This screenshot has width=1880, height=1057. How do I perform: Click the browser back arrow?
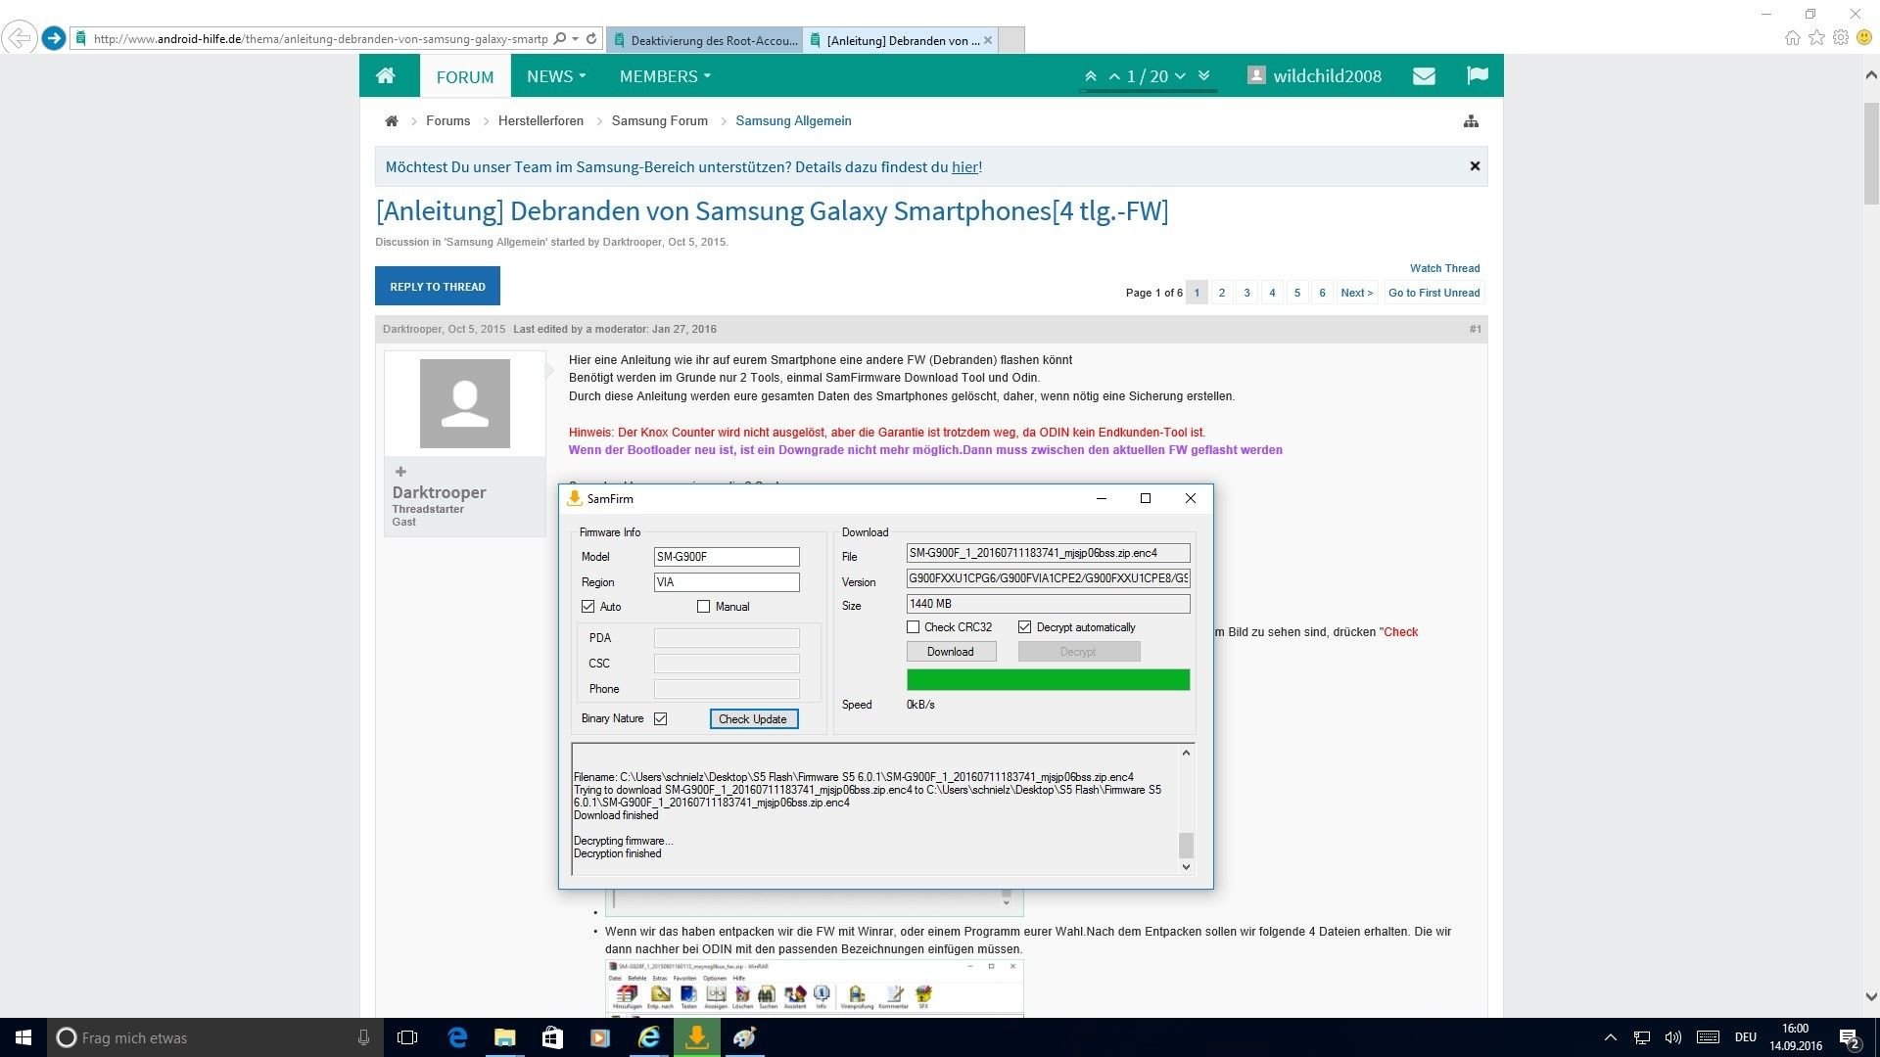point(20,38)
